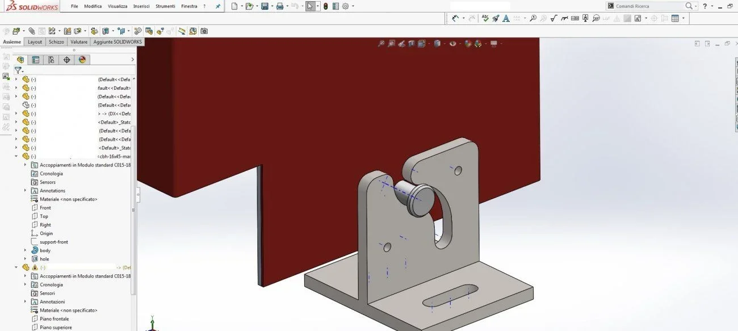Switch to the Schizzo tab
The height and width of the screenshot is (331, 738).
56,42
